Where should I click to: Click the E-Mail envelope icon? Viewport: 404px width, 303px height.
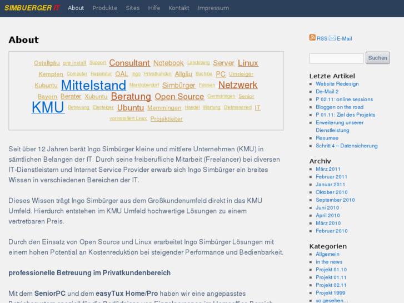(x=332, y=38)
